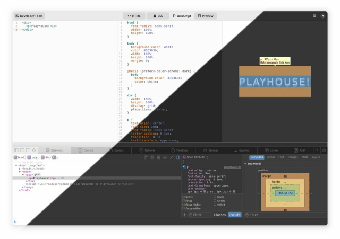This screenshot has width=340, height=239.
Task: Select the Layout sidebar panel
Action: pyautogui.click(x=270, y=157)
